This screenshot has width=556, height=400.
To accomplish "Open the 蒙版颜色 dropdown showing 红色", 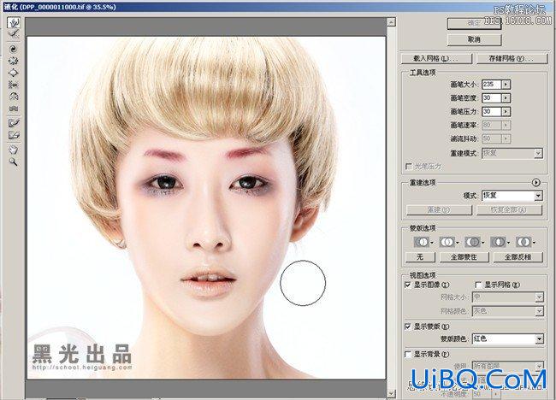I will pos(508,338).
